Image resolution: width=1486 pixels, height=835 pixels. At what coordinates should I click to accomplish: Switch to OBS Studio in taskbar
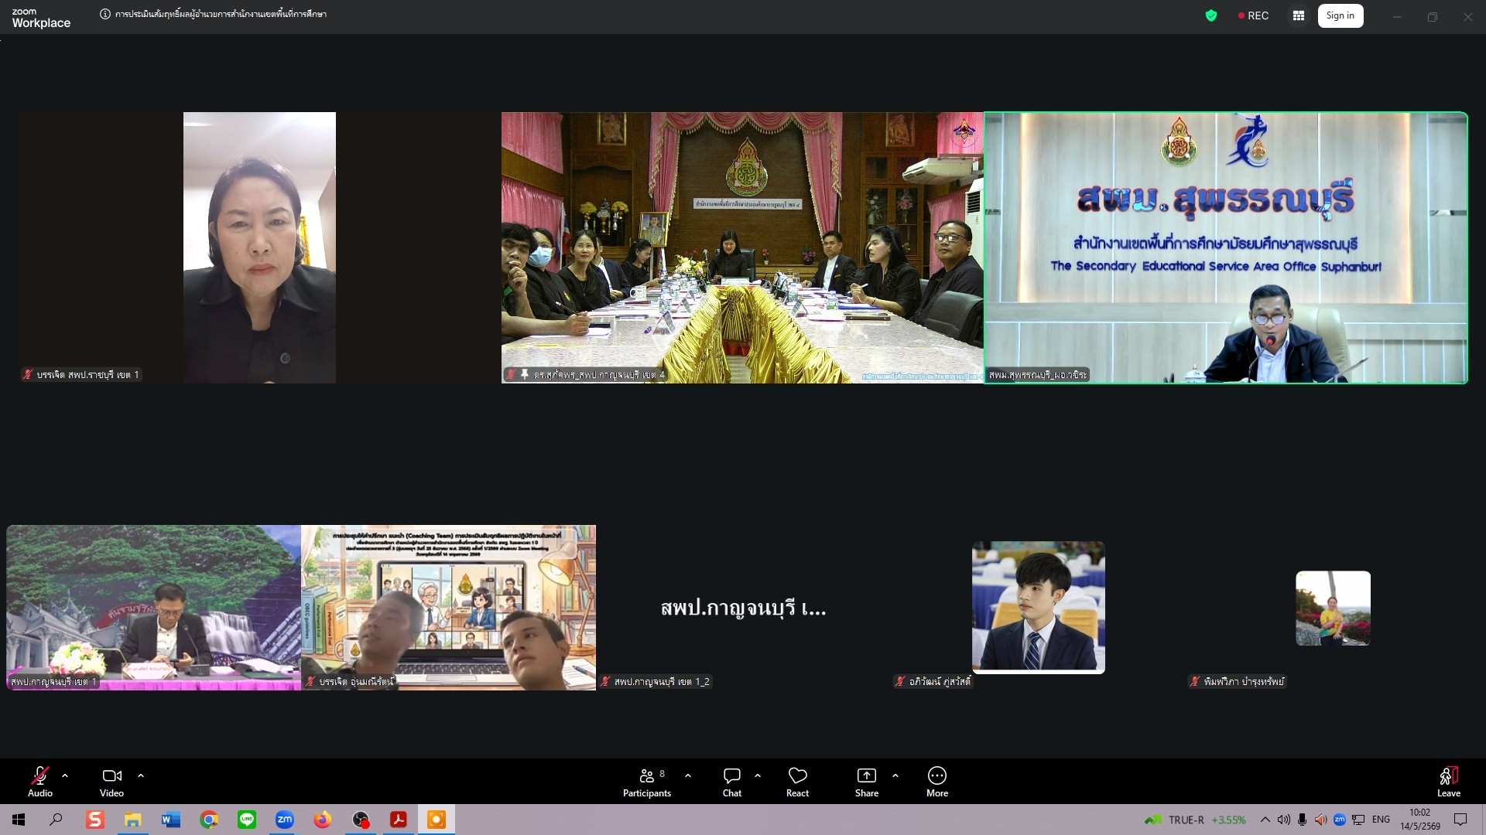(361, 820)
